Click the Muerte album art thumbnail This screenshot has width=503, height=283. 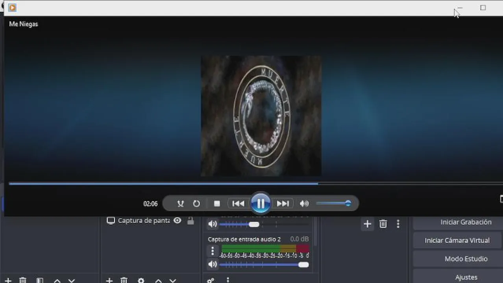(261, 116)
